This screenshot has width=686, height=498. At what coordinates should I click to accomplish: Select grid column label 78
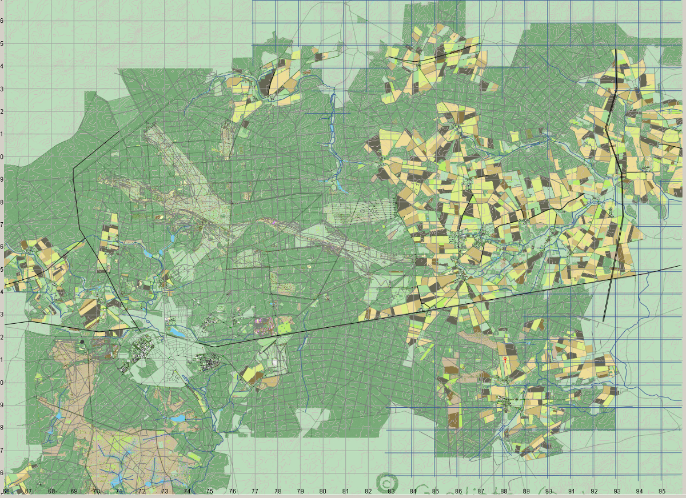tap(277, 491)
